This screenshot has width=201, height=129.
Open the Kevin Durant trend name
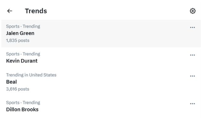[x=22, y=61]
